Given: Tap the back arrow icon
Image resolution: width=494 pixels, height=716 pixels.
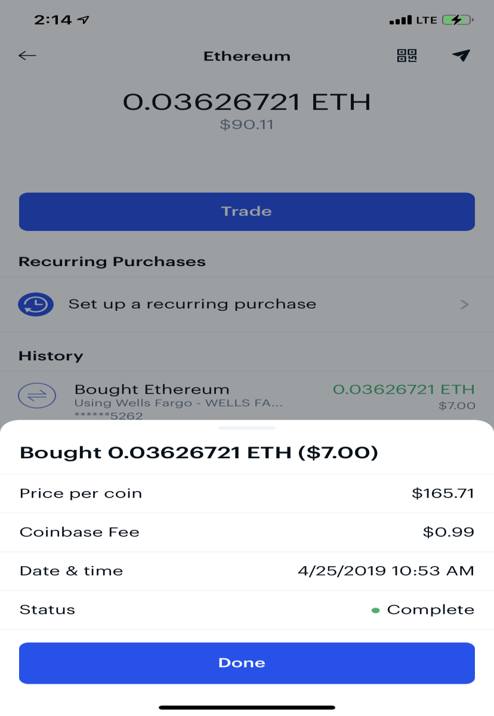Looking at the screenshot, I should [x=27, y=55].
